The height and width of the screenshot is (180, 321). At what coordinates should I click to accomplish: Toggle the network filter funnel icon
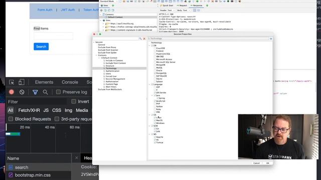pyautogui.click(x=35, y=92)
